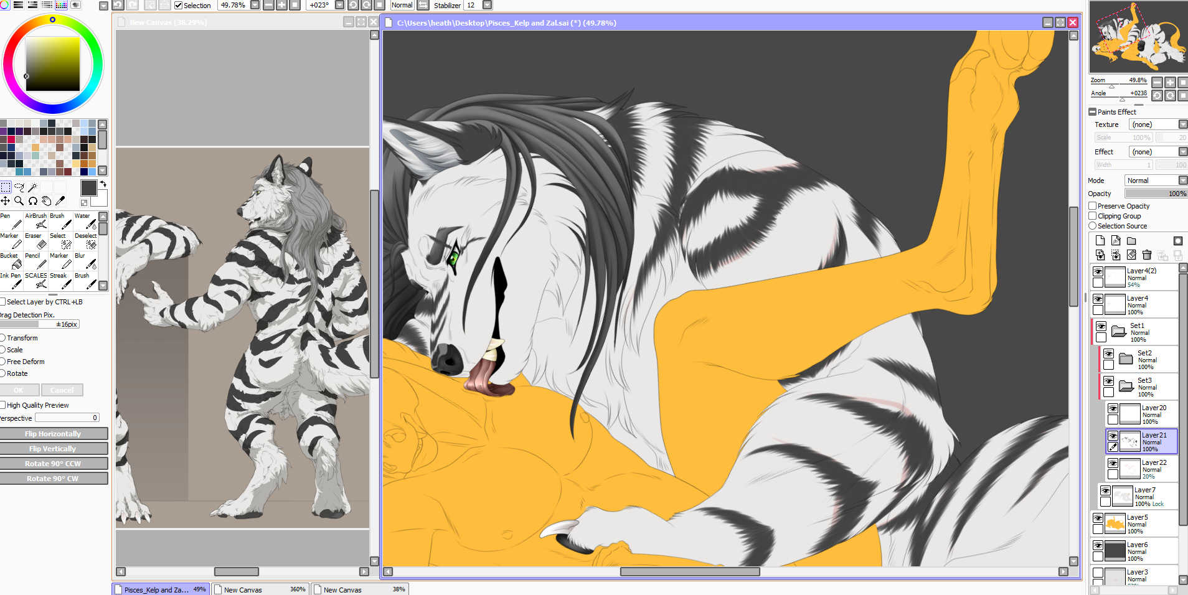Screen dimensions: 1188x595
Task: Activate the Hand pan tool
Action: [x=47, y=201]
